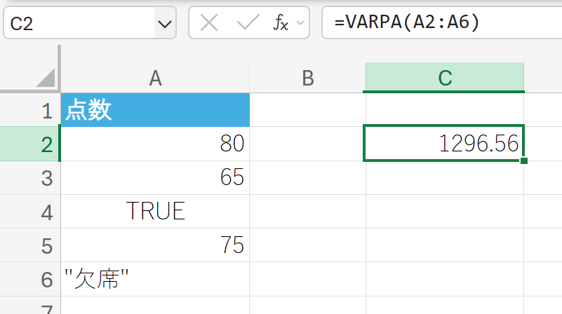Select row 1 header
Screen dimensions: 562x314
(46, 111)
